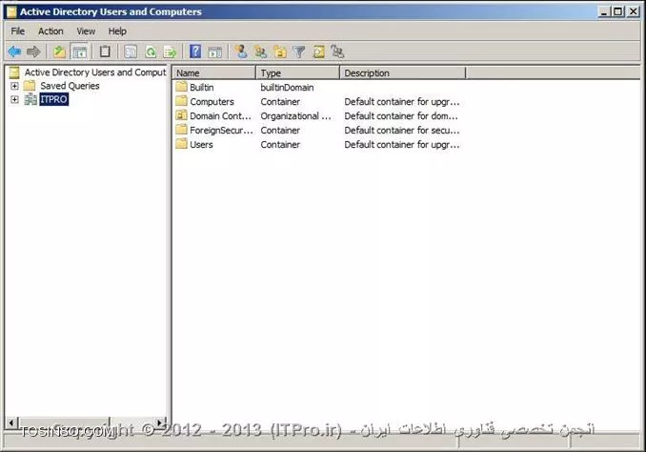Click description cell in the Users row
Image resolution: width=646 pixels, height=452 pixels.
(x=402, y=145)
